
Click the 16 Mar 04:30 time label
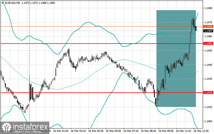[x=96, y=131]
